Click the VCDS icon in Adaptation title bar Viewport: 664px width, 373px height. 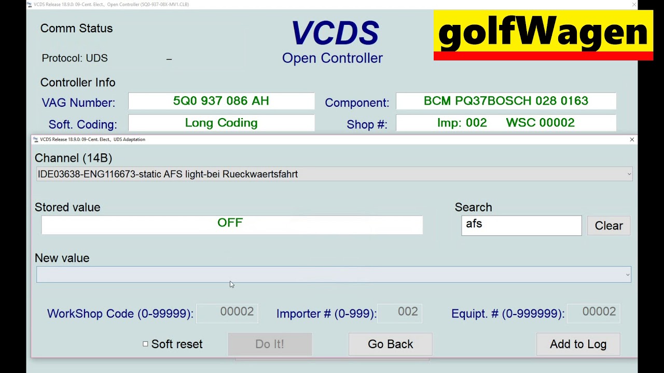click(35, 139)
